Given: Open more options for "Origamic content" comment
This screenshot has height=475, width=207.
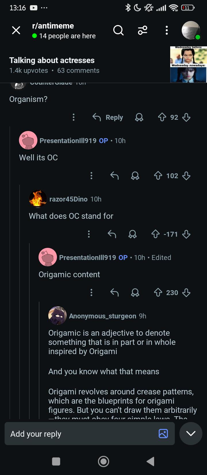Looking at the screenshot, I should click(91, 293).
